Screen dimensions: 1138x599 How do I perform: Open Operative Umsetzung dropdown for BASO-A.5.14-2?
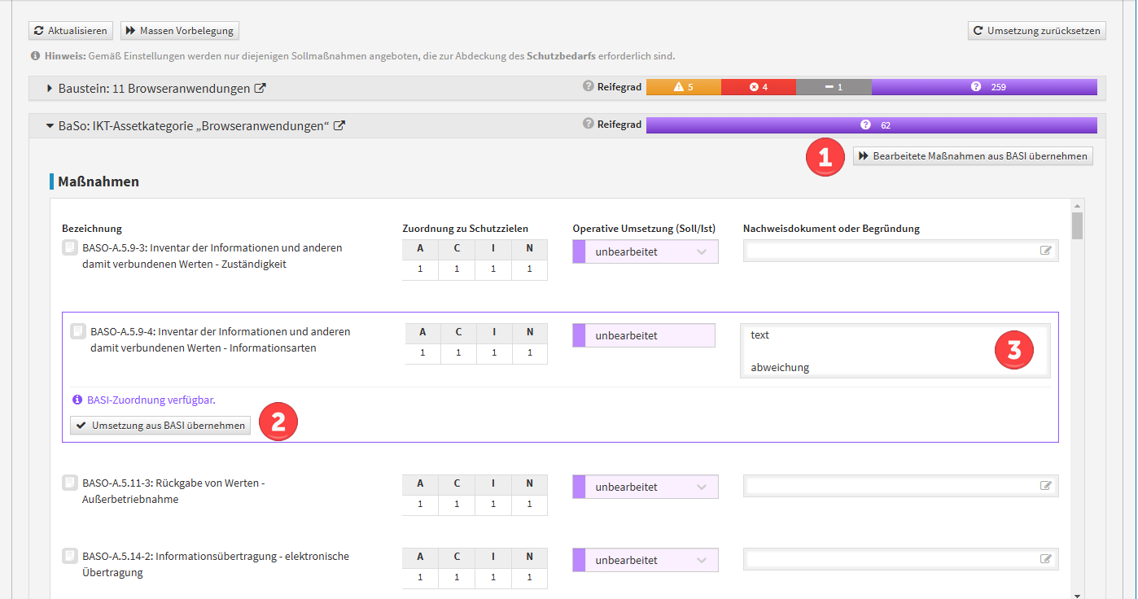646,560
